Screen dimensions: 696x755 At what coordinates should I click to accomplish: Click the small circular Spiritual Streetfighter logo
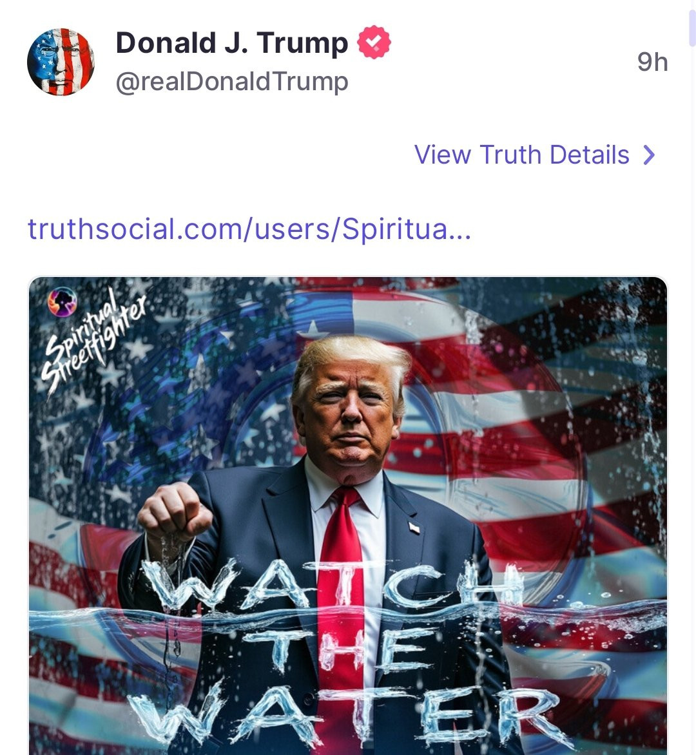(x=62, y=301)
